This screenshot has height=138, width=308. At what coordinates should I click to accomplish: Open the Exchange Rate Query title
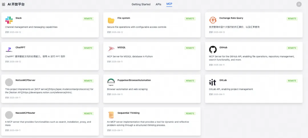[x=231, y=18]
